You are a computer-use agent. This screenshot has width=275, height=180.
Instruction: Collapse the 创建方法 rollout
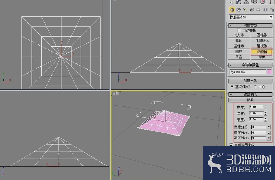click(x=250, y=81)
